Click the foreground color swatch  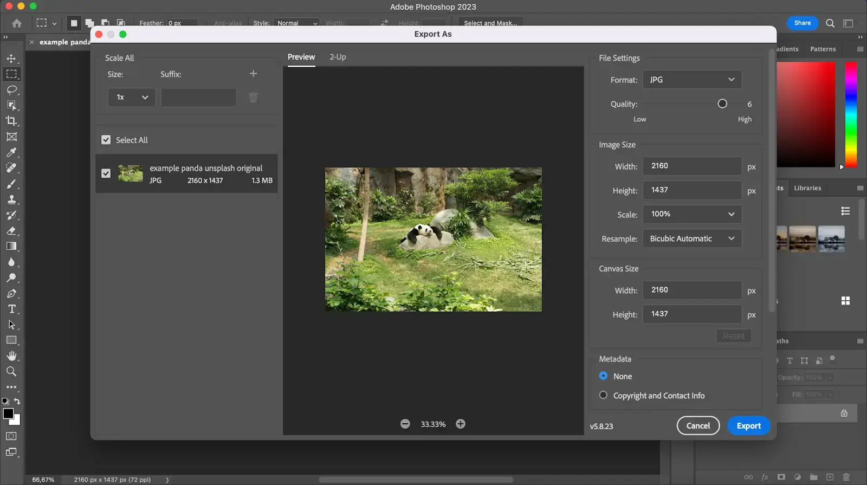point(8,414)
